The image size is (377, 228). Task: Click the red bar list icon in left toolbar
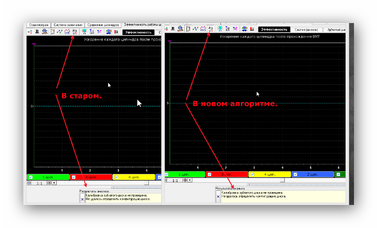pos(117,32)
